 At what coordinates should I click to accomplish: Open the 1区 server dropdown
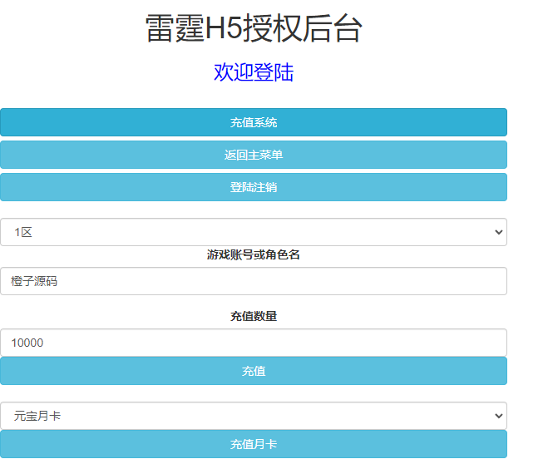coord(253,232)
